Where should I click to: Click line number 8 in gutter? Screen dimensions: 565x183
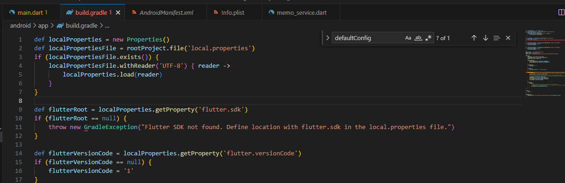point(20,100)
